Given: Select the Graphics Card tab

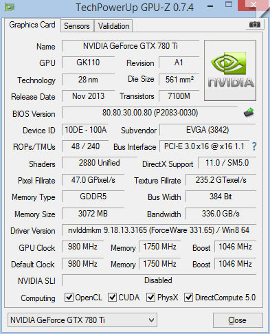Looking at the screenshot, I should (x=32, y=25).
